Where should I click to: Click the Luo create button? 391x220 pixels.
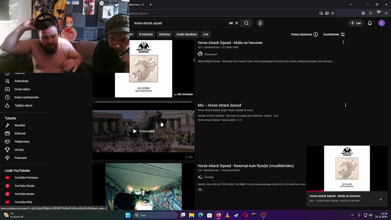click(356, 23)
